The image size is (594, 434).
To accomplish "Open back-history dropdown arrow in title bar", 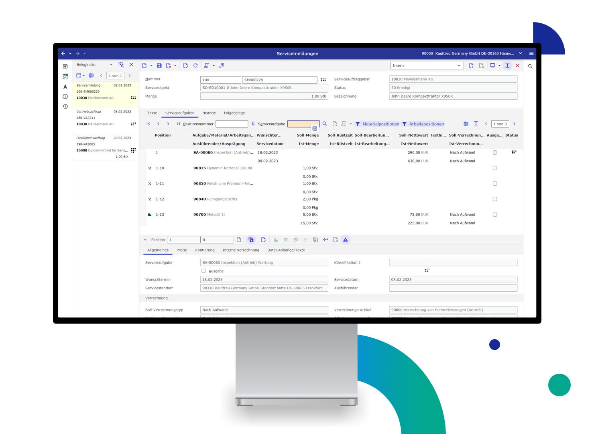I will click(70, 53).
